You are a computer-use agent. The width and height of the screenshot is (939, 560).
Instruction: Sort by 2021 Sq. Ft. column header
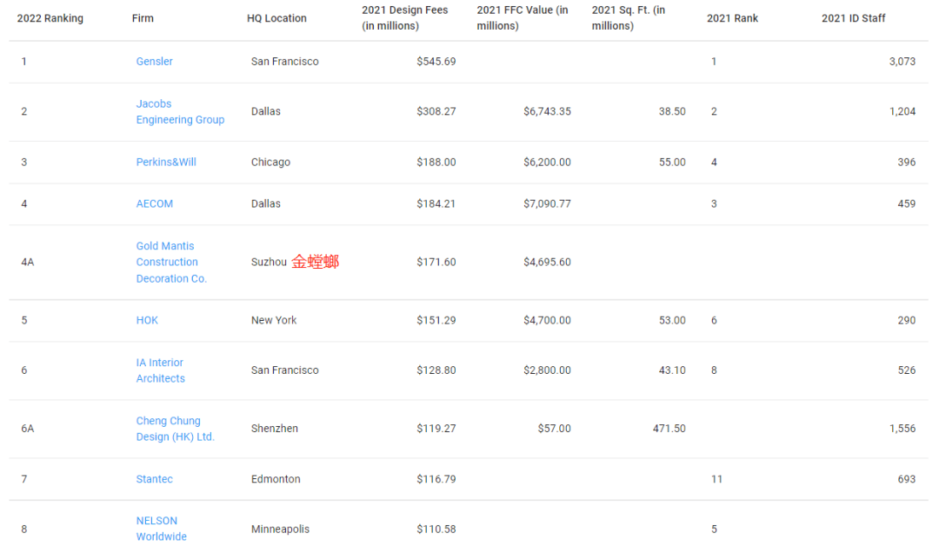click(629, 18)
